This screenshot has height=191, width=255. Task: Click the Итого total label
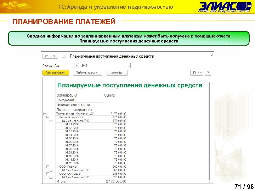(61, 181)
